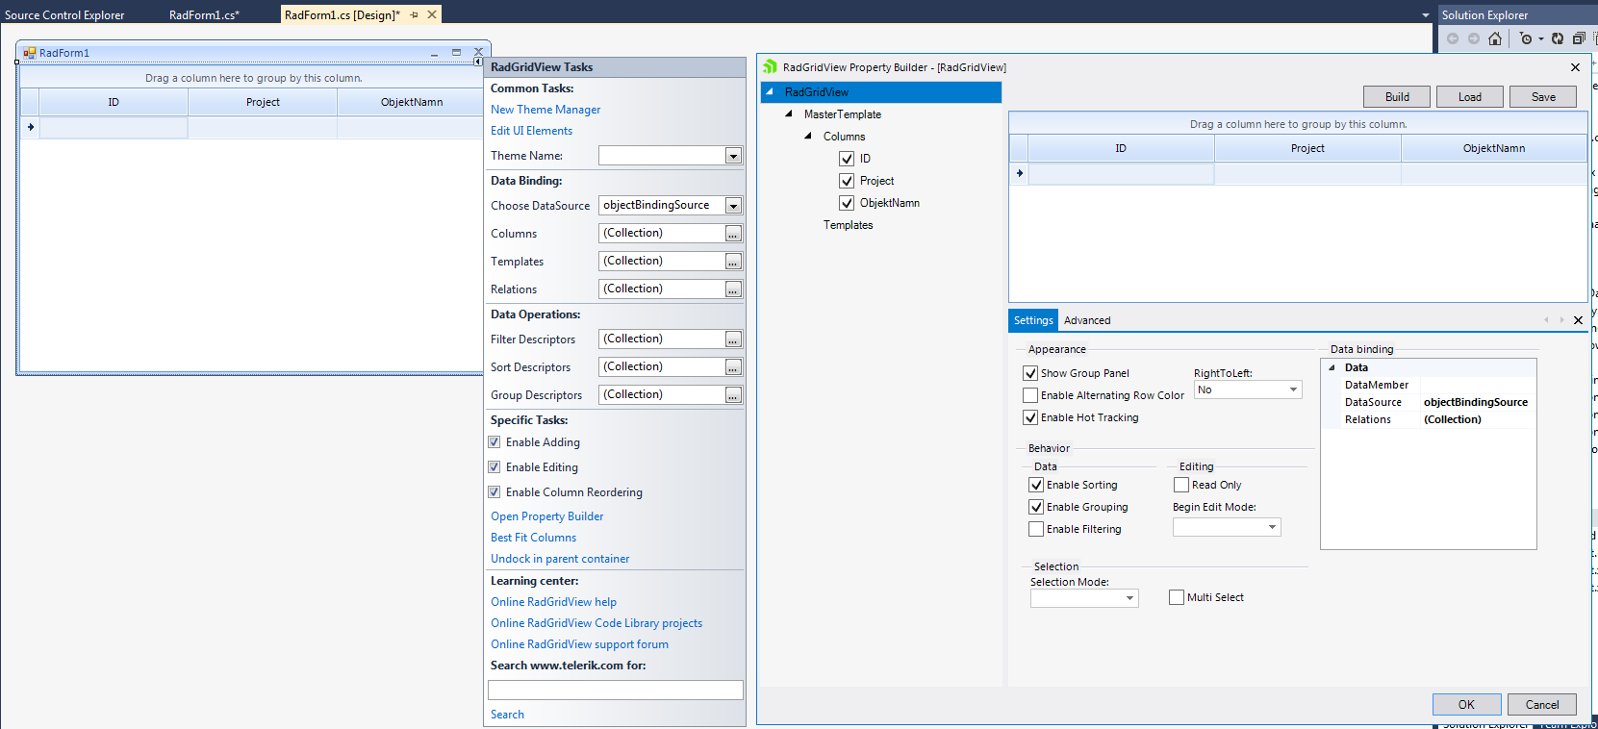Click the Telerik logo in Property Builder title

(770, 67)
